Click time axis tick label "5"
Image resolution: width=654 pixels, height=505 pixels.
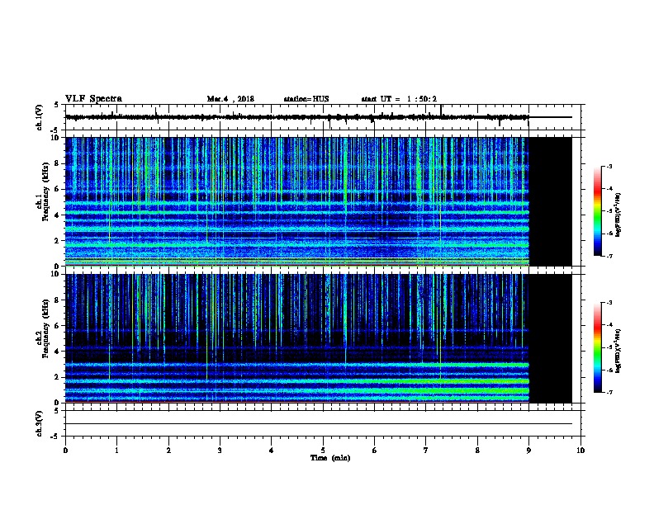[x=323, y=451]
